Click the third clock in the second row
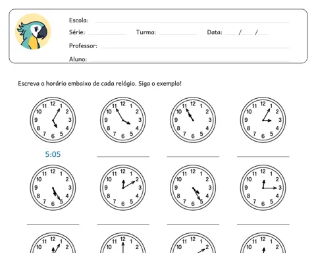Screen dimensions: 316x253 coord(193,188)
